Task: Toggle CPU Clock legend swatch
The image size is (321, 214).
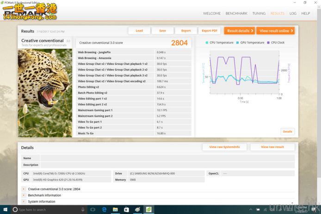Action: point(268,43)
